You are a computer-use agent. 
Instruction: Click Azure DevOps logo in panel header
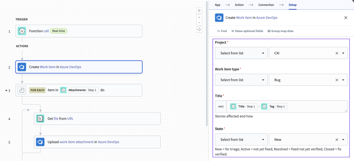click(219, 18)
